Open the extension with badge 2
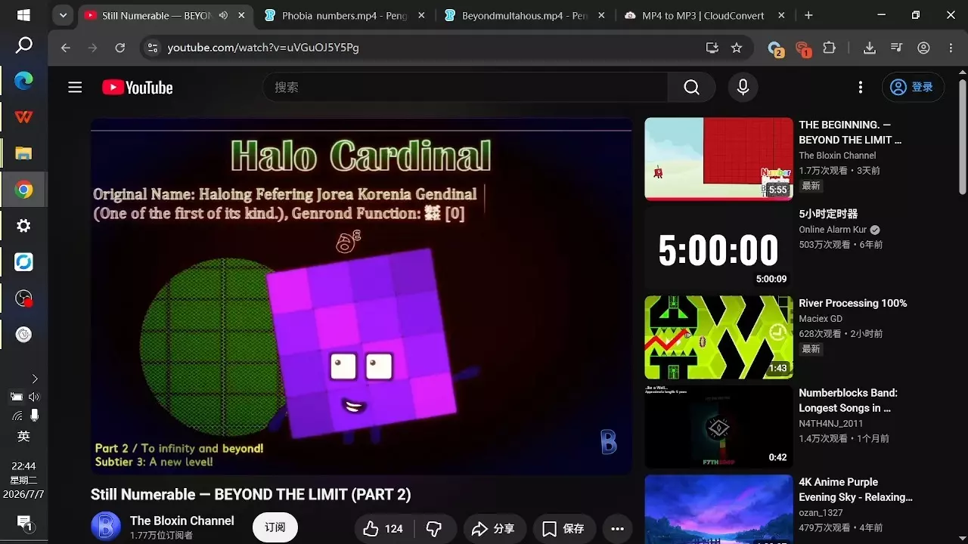The height and width of the screenshot is (544, 968). coord(775,48)
